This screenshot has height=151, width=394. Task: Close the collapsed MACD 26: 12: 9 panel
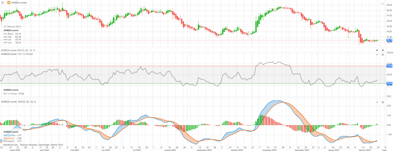(x=383, y=50)
